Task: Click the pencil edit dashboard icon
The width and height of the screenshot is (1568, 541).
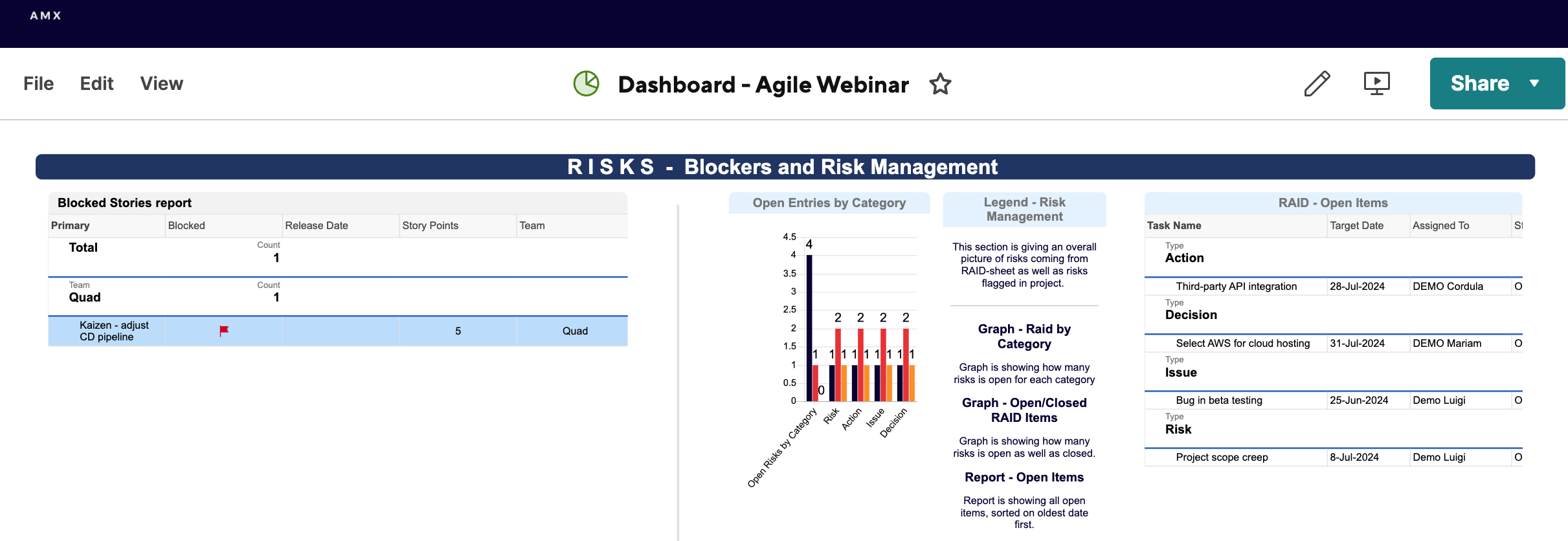Action: pos(1317,83)
